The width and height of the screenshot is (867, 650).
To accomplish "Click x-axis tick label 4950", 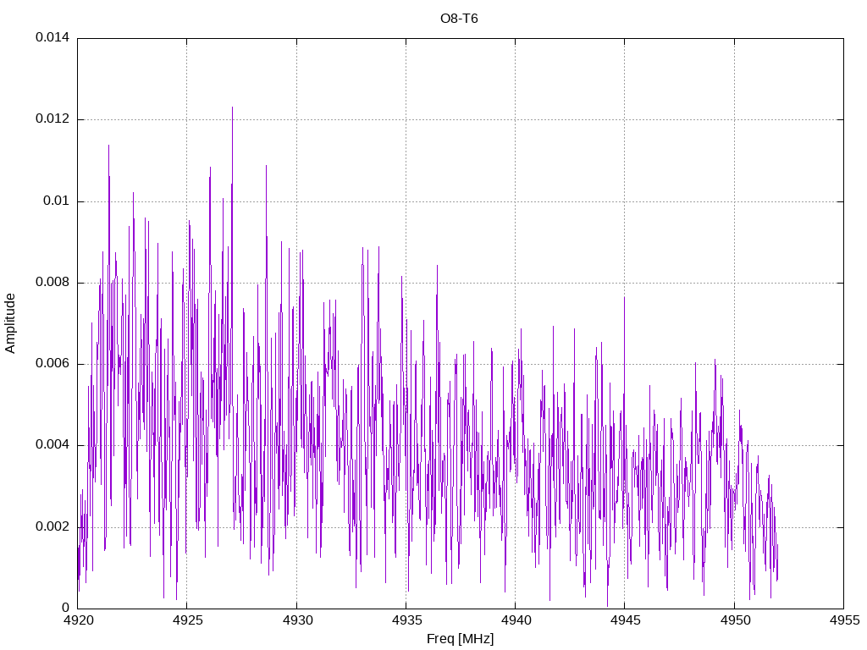I will tap(735, 620).
